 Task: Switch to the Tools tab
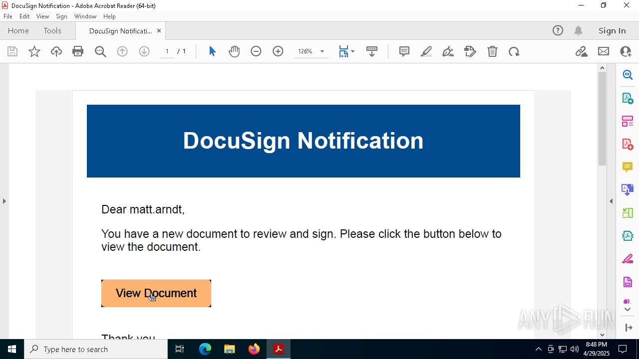click(52, 31)
